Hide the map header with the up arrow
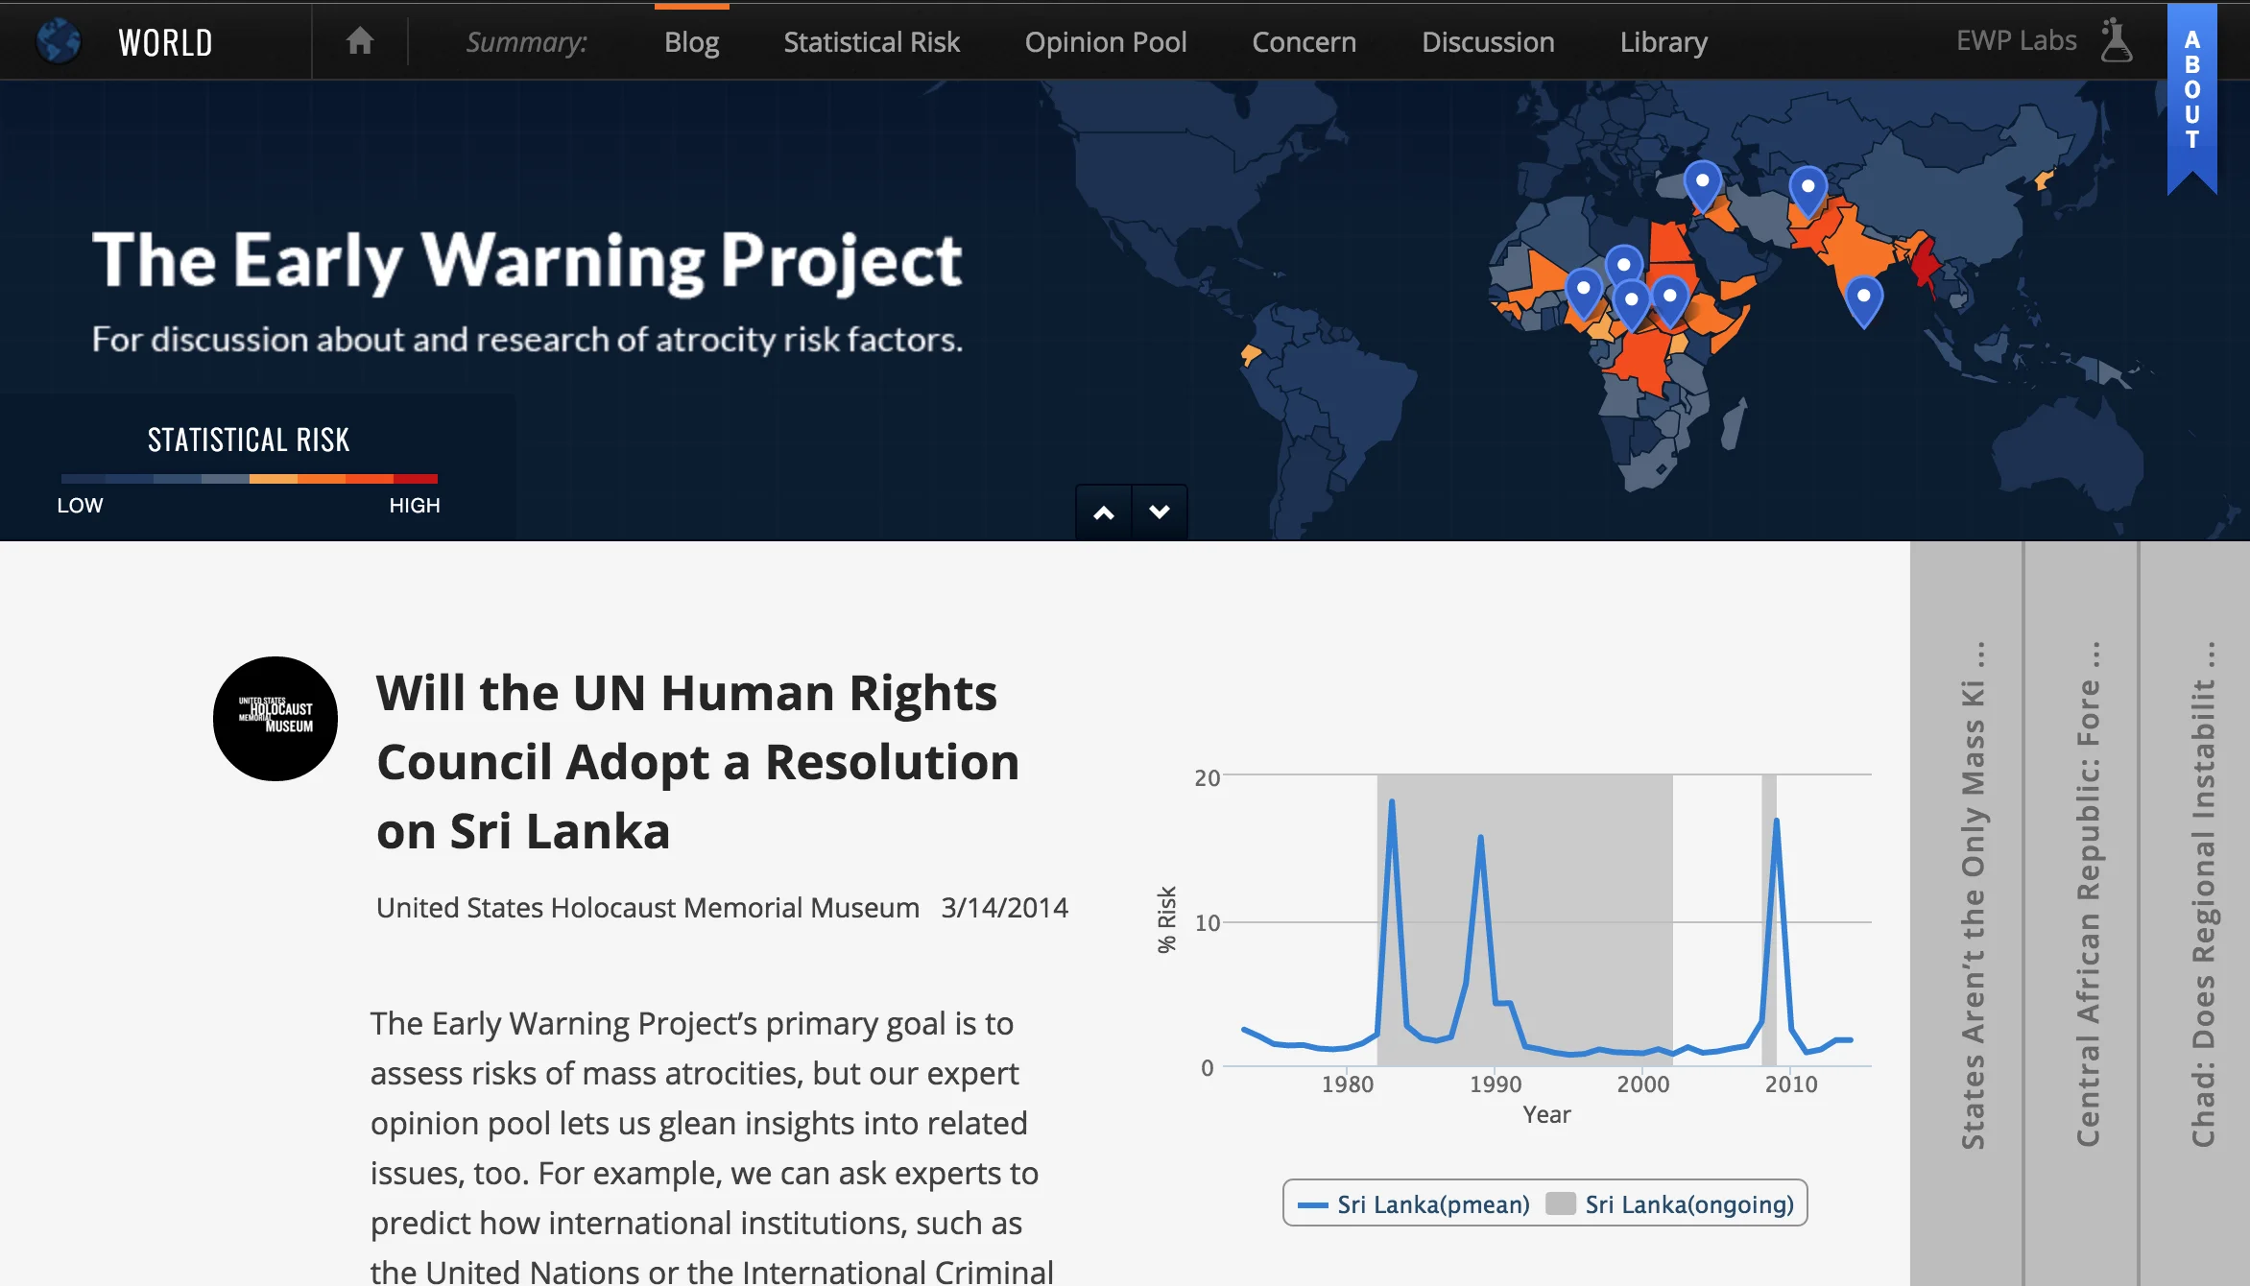This screenshot has height=1286, width=2250. [x=1106, y=512]
